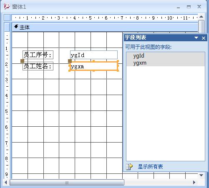Click the 主体 section selector box on left

tap(7, 27)
